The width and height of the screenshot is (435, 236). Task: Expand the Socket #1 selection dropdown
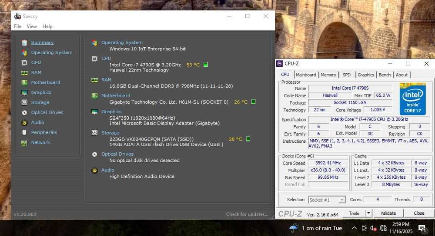tap(342, 200)
